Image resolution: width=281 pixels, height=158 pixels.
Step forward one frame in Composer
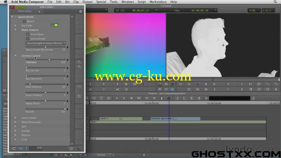(214, 84)
